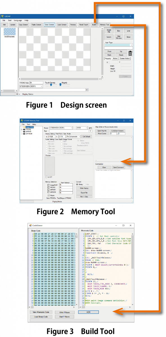Viewport: 166px width, 337px height.
Task: Switch to the Screen Action tab
Action: (x=125, y=59)
